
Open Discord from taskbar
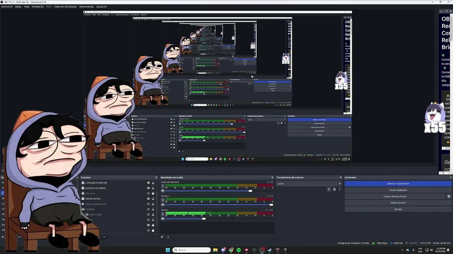pos(223,250)
